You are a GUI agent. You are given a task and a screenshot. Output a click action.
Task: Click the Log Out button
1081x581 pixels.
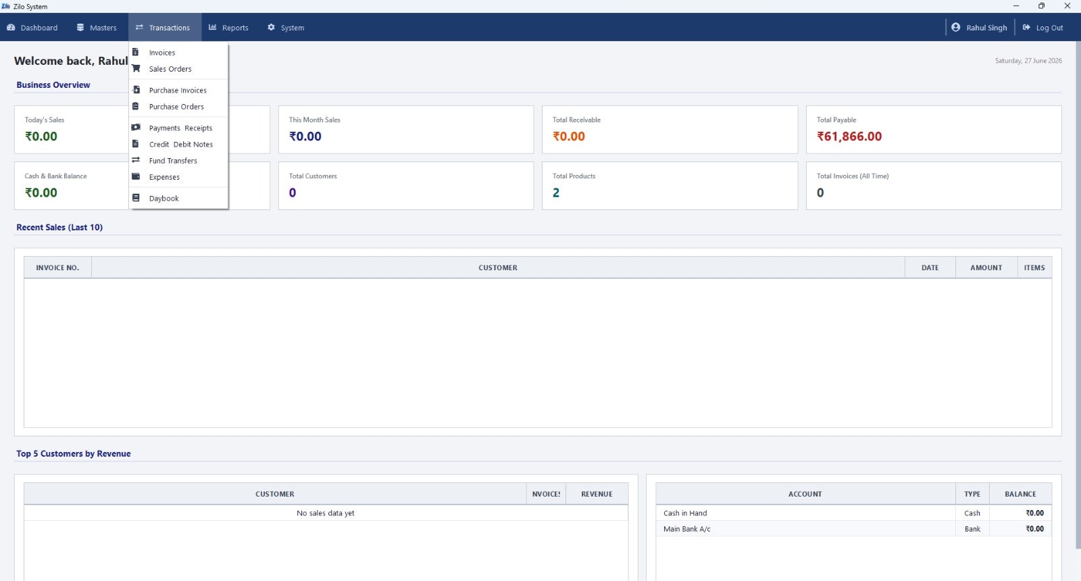1043,28
